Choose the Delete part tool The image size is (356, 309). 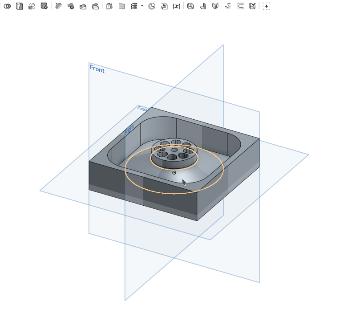tap(44, 6)
